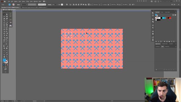Screen dimensions: 181x102
Task: Delete swatch trash icon in Swatches panel
Action: 174,41
